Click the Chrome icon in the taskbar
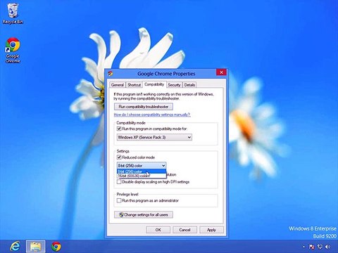 tap(56, 247)
